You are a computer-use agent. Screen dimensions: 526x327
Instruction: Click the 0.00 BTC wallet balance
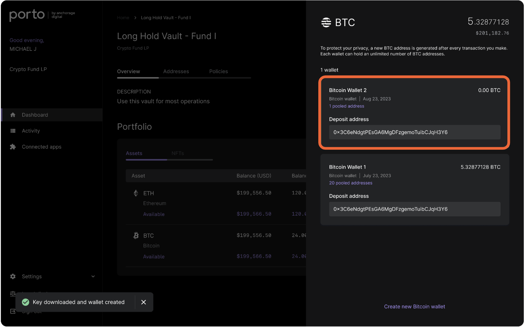pyautogui.click(x=489, y=90)
